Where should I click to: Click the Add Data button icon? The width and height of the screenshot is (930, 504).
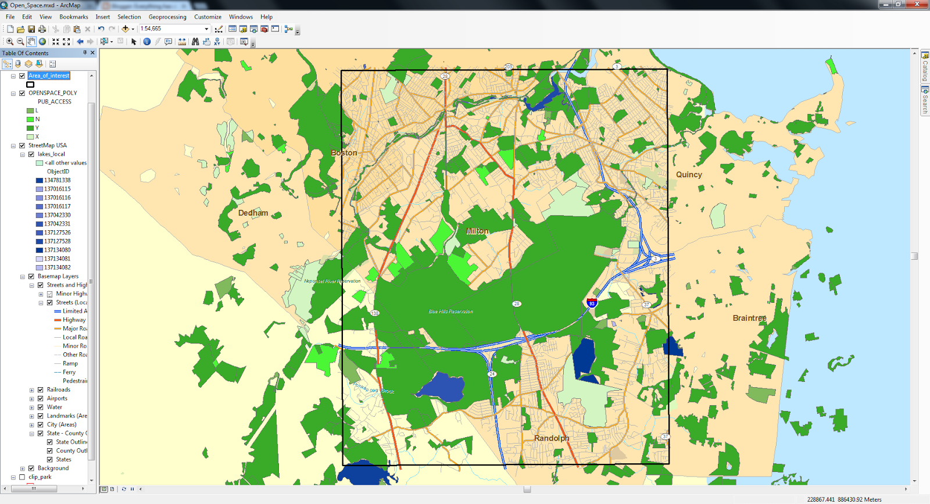(125, 28)
